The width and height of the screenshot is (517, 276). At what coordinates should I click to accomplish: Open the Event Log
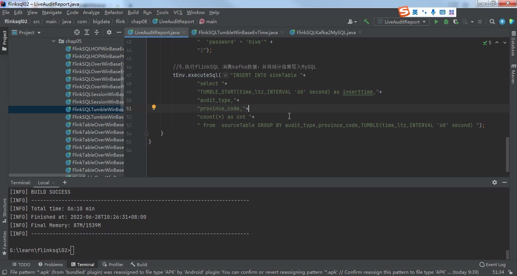click(492, 265)
